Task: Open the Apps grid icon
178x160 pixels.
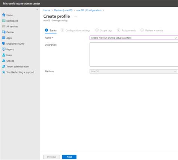Action: (x=4, y=38)
